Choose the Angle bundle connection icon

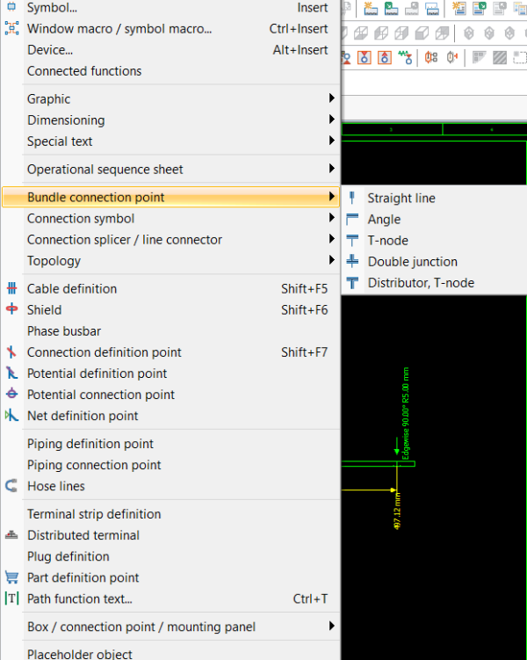click(352, 219)
